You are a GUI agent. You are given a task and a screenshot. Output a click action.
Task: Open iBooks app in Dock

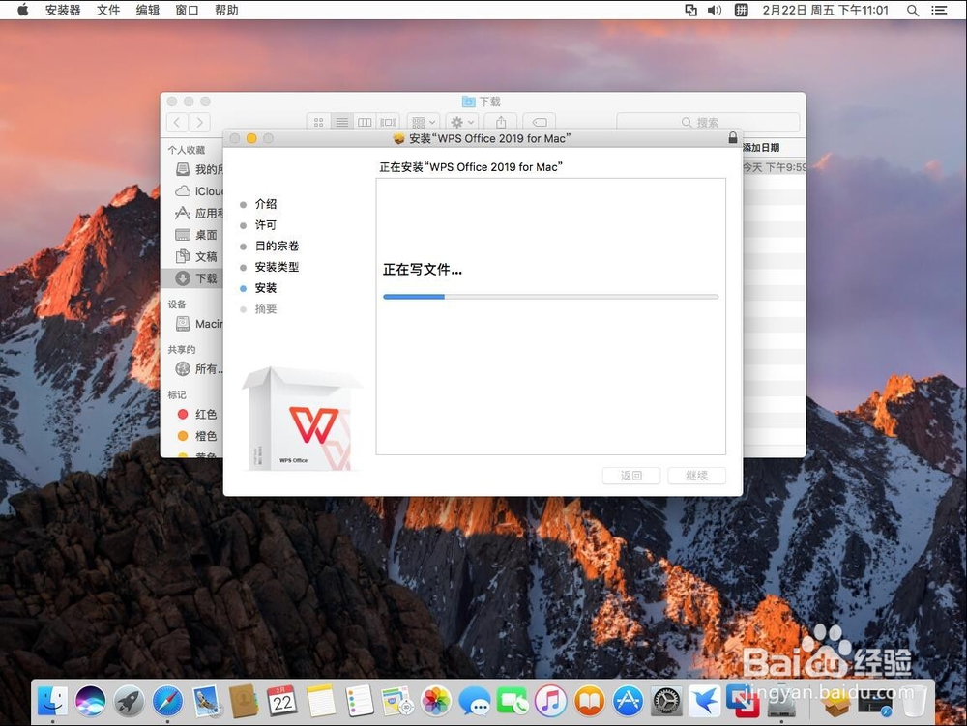(590, 701)
